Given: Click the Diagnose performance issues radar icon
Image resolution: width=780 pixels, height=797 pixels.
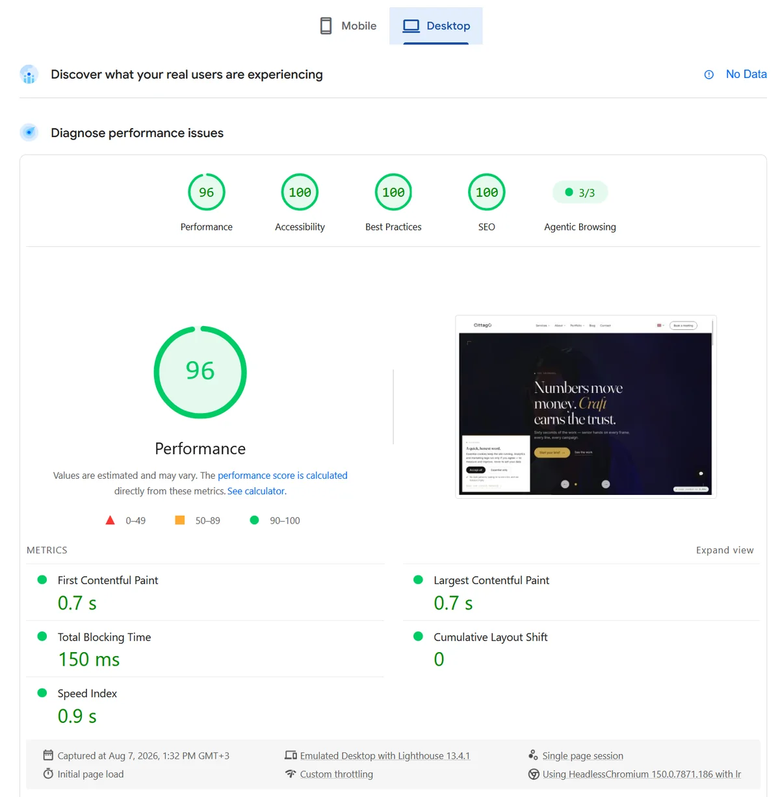Looking at the screenshot, I should pos(29,133).
